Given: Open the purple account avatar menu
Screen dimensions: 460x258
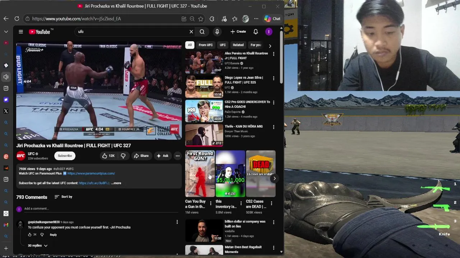Looking at the screenshot, I should [x=268, y=32].
